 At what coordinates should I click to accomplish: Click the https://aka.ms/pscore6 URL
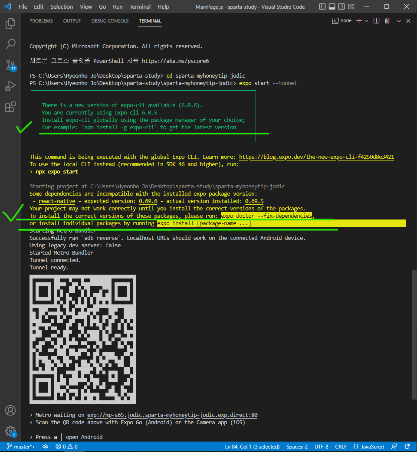pos(175,61)
